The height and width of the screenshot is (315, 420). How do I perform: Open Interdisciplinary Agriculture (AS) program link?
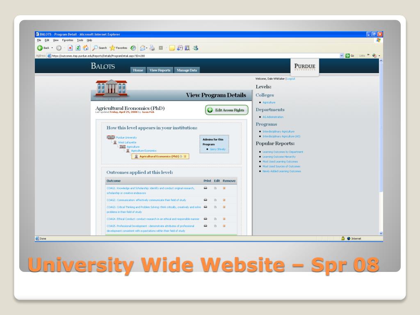281,136
